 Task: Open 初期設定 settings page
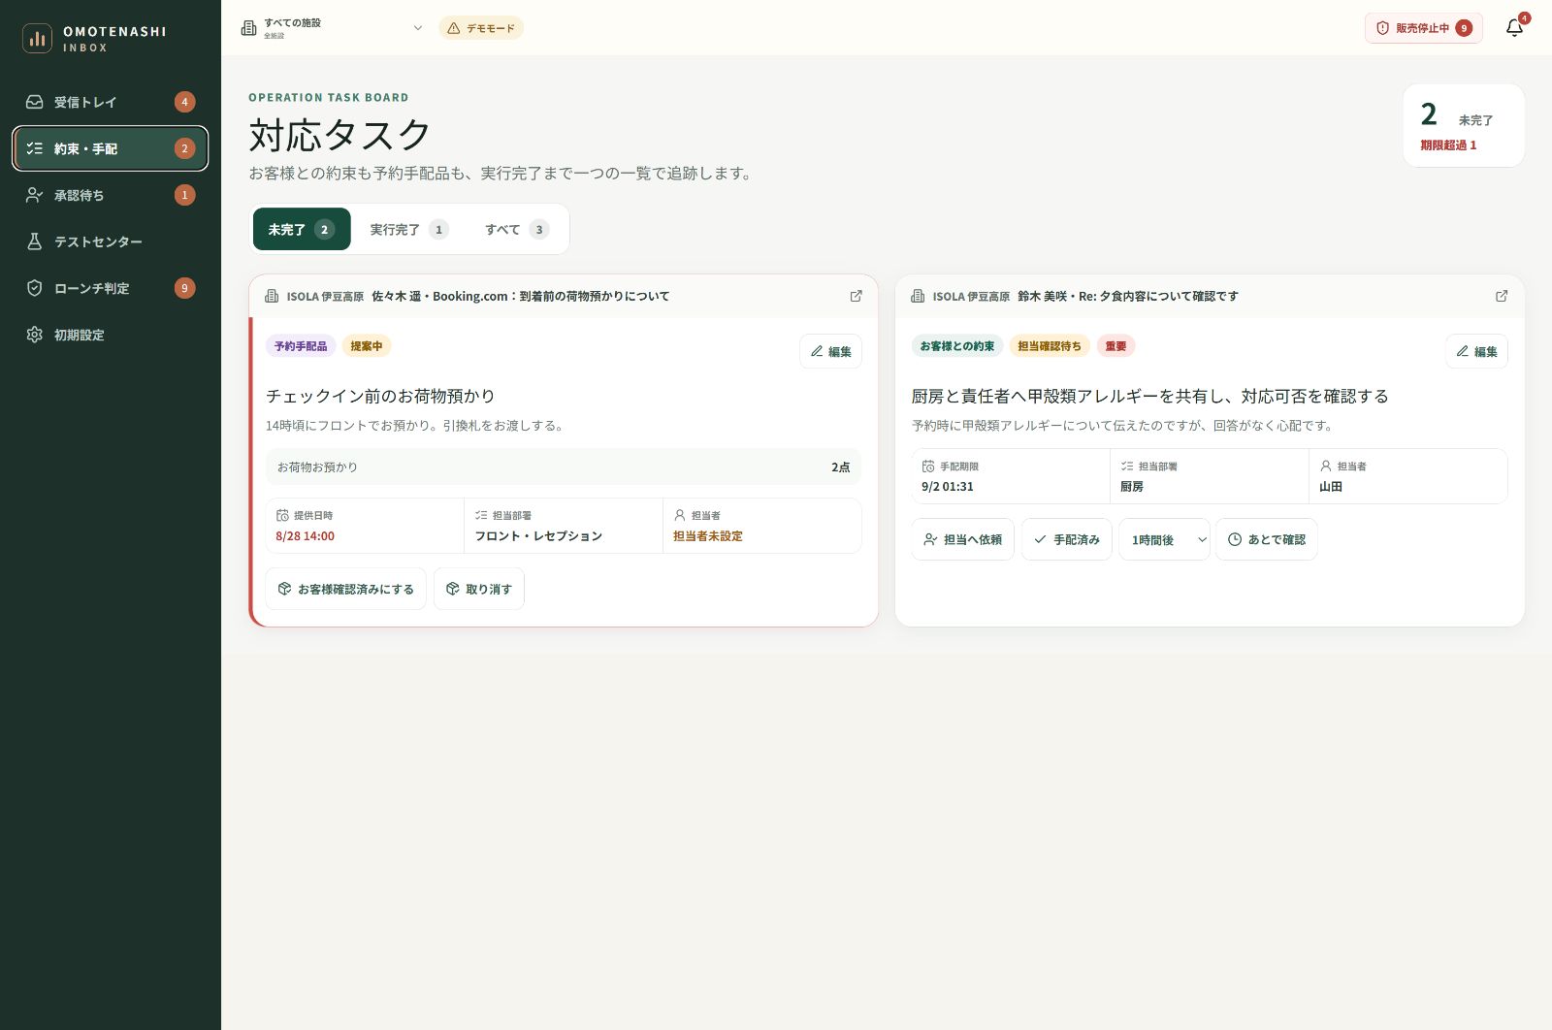click(111, 335)
